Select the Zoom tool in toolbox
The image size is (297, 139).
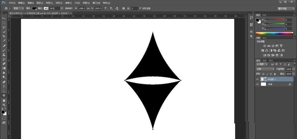point(4,105)
